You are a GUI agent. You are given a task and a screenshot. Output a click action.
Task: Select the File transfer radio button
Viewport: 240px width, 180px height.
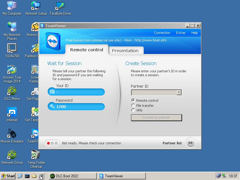click(x=133, y=105)
